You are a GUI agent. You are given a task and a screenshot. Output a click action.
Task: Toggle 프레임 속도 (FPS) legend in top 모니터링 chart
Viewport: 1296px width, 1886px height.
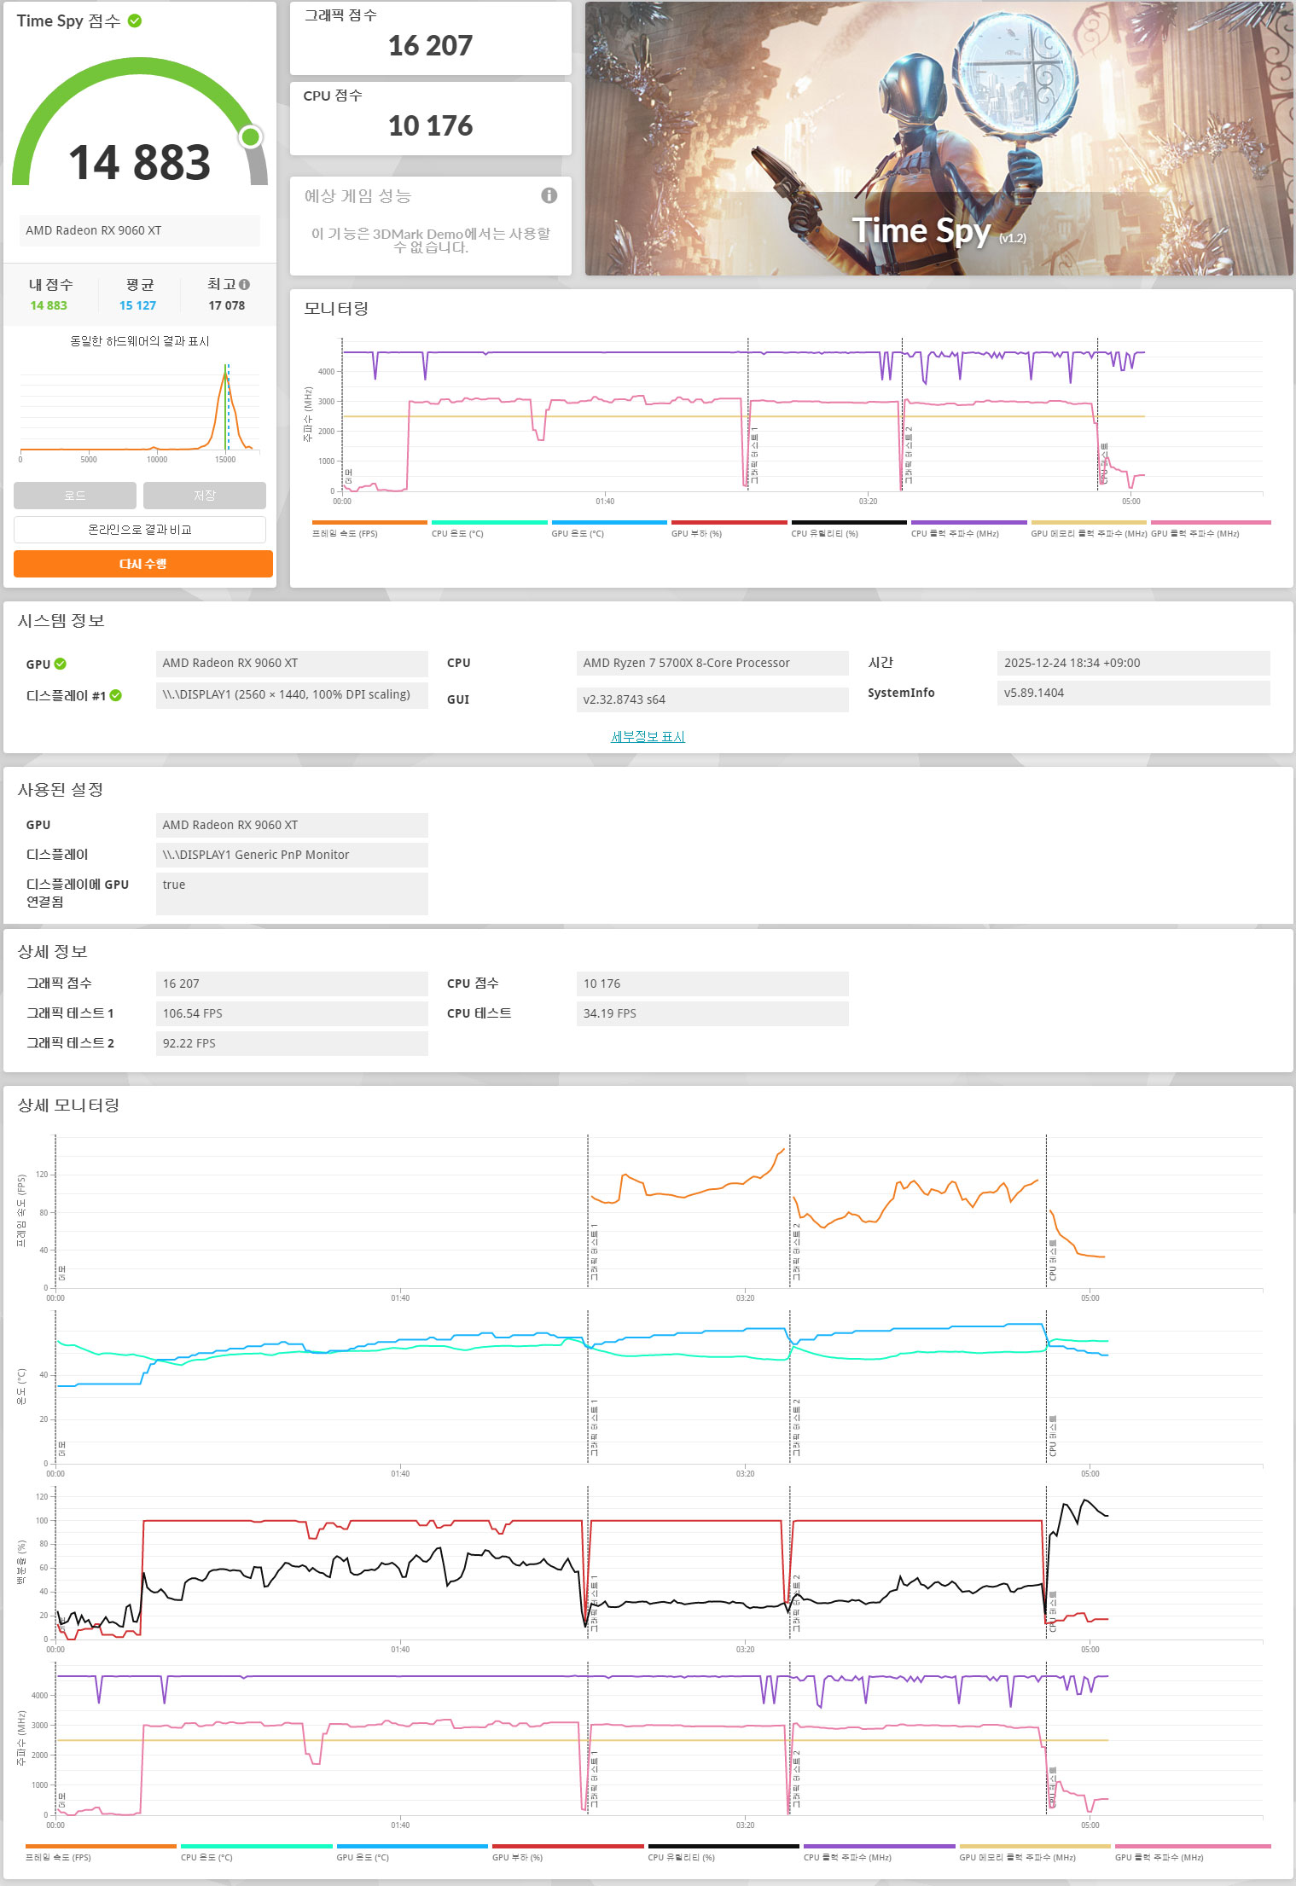369,529
